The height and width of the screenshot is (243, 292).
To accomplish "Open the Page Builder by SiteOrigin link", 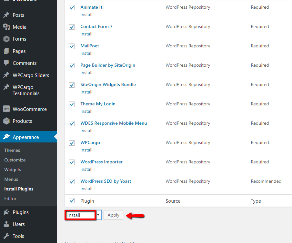I will click(108, 65).
